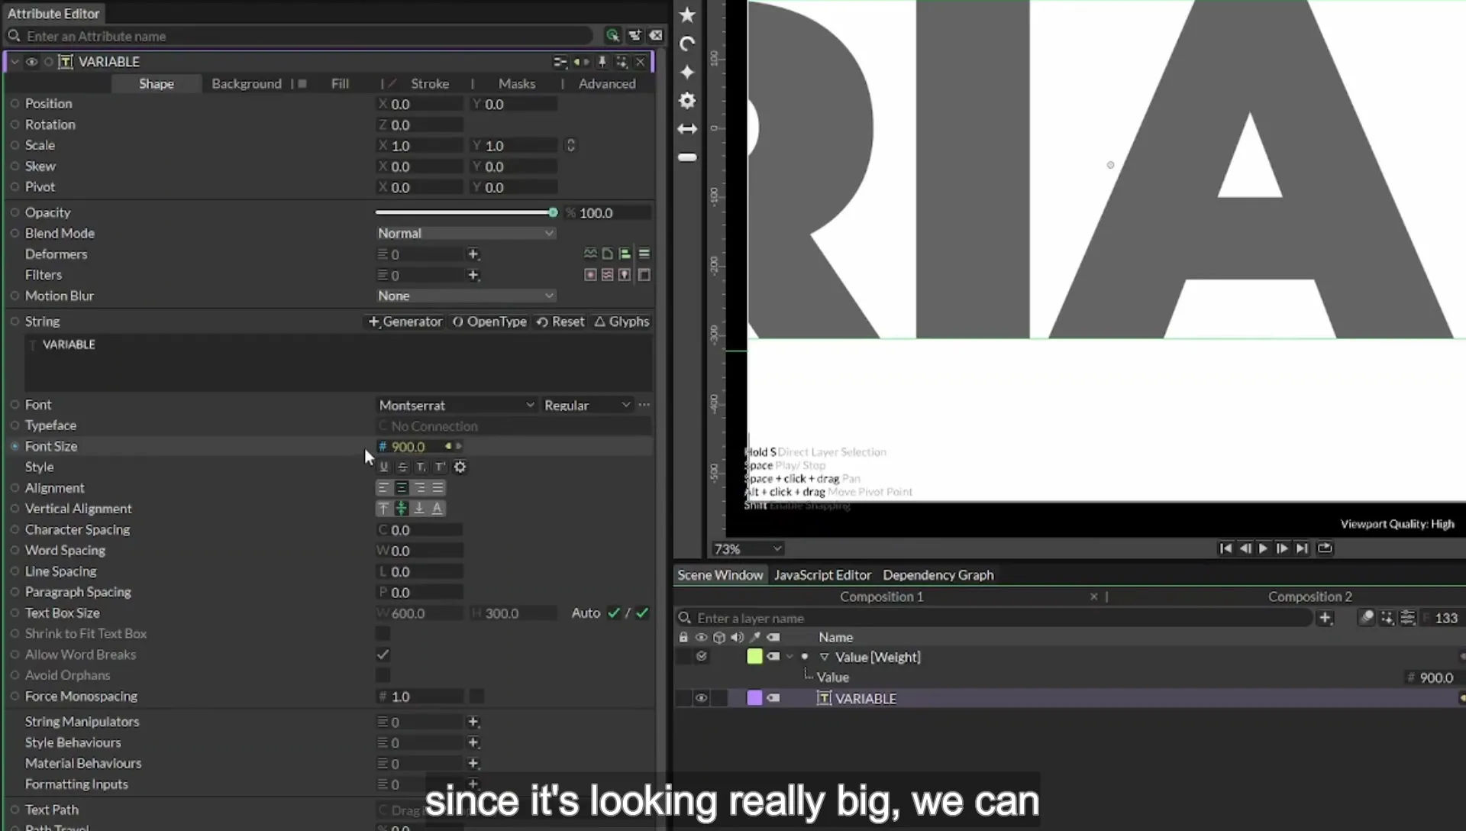
Task: Open the 73% zoom level dropdown
Action: 748,548
